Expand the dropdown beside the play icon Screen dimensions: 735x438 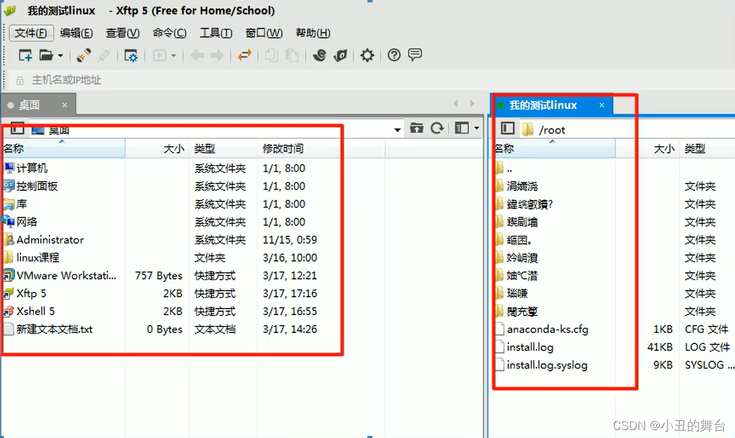coord(174,55)
